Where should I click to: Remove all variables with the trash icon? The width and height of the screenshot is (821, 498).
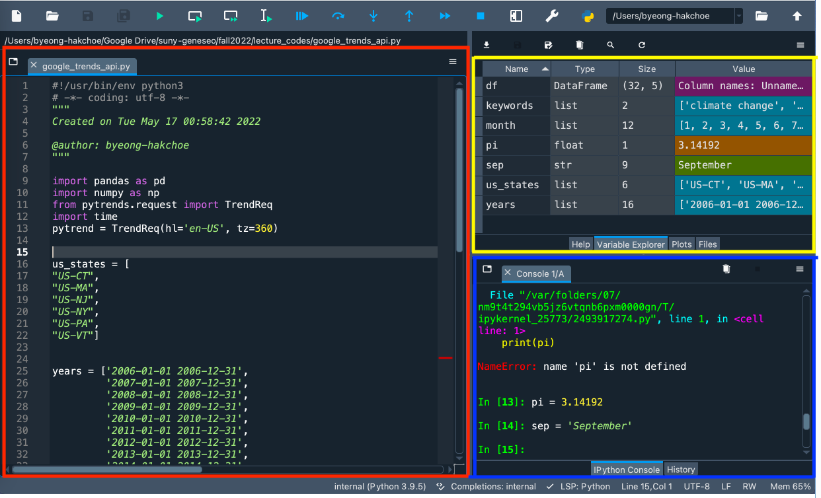[x=580, y=45]
